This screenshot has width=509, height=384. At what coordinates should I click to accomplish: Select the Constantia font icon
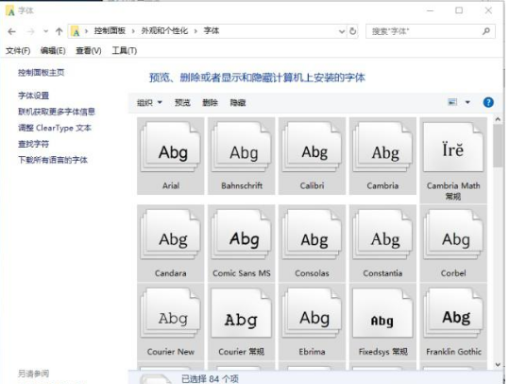[x=382, y=235]
